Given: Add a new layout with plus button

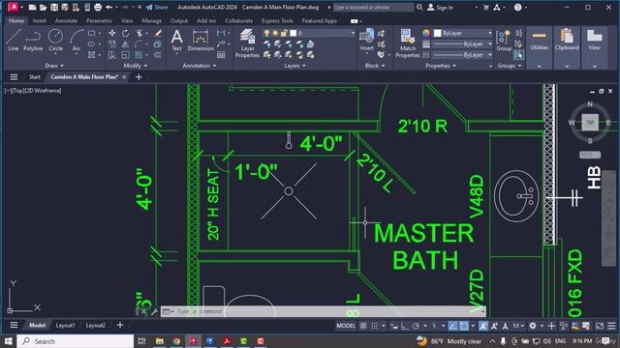Looking at the screenshot, I should 120,325.
